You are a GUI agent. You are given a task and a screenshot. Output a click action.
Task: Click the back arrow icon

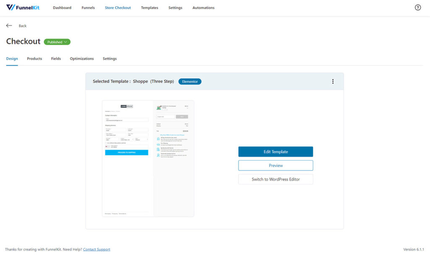coord(9,26)
